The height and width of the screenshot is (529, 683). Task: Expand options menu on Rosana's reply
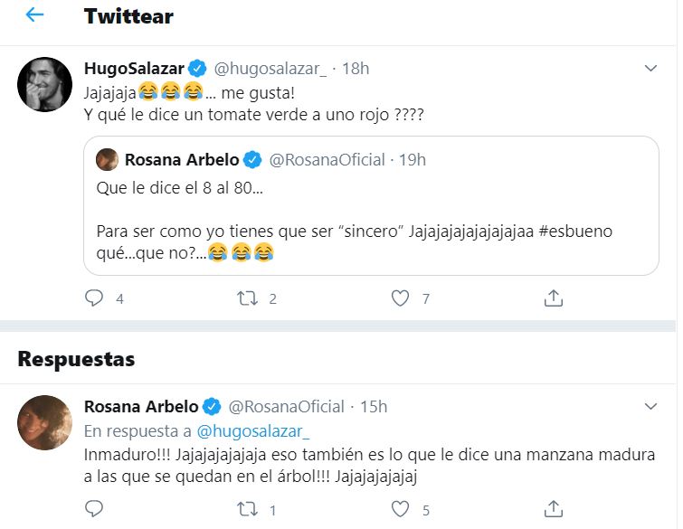click(x=650, y=406)
